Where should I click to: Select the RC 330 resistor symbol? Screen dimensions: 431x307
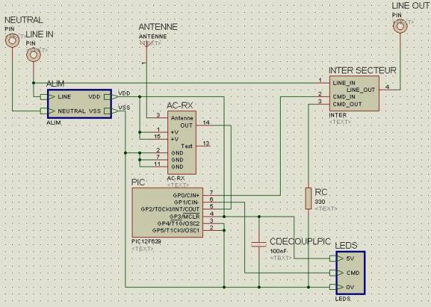(x=308, y=199)
